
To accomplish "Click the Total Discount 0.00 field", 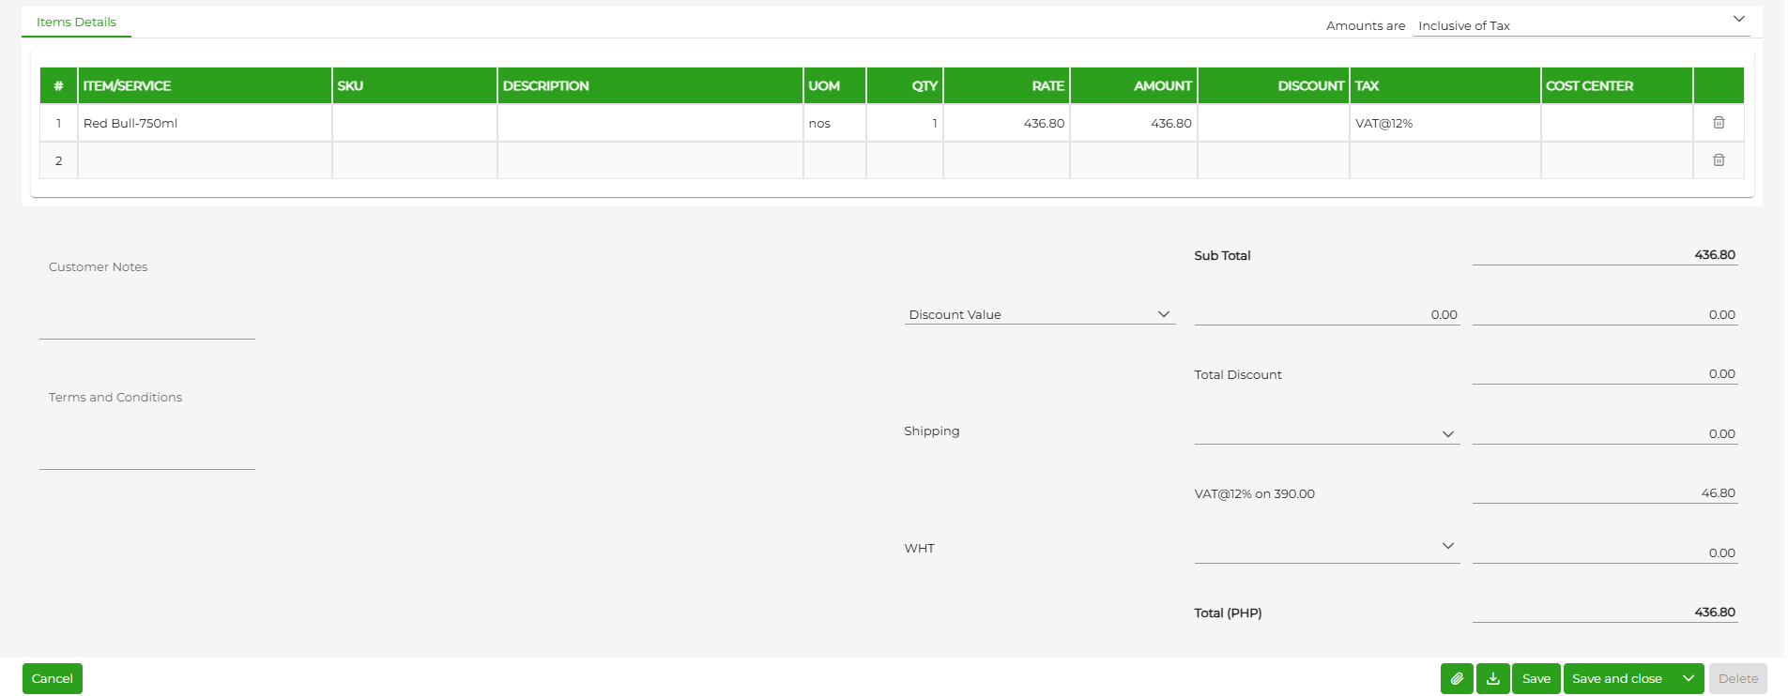I will (x=1605, y=373).
